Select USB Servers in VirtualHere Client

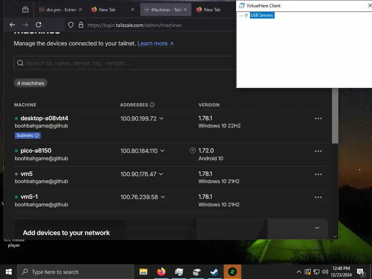pos(262,15)
